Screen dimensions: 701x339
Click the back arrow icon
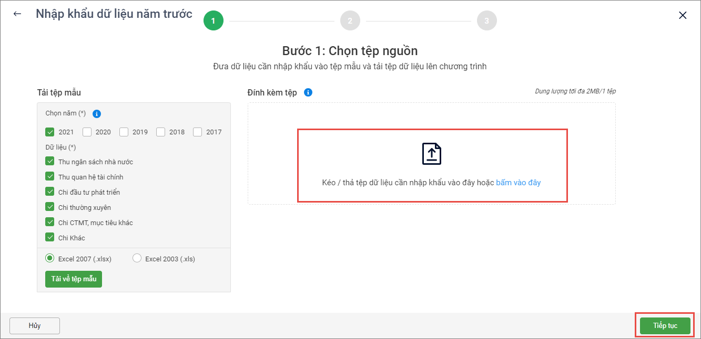pyautogui.click(x=17, y=14)
